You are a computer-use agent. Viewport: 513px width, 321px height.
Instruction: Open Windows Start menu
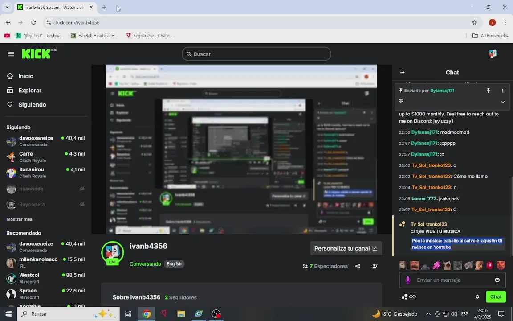click(x=8, y=314)
